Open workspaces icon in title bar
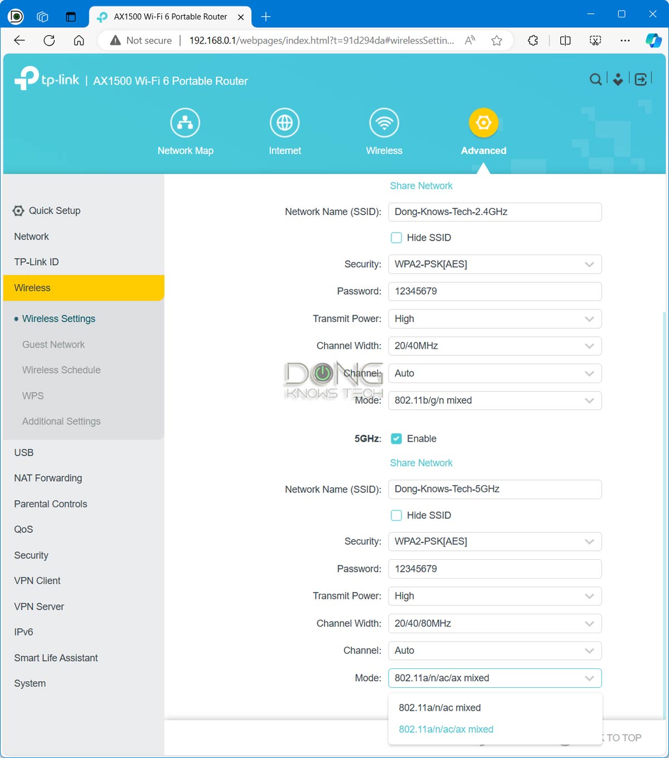The height and width of the screenshot is (758, 669). [x=43, y=17]
